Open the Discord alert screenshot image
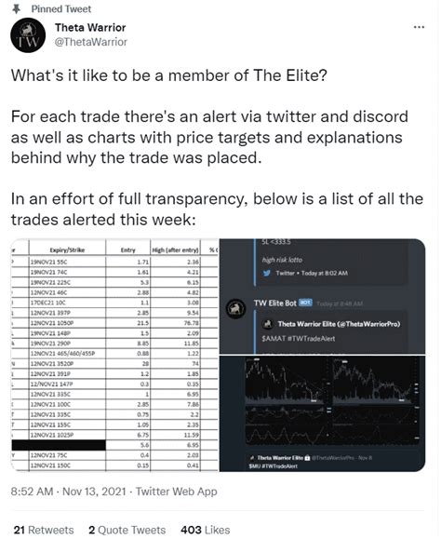The height and width of the screenshot is (539, 441). 323,296
